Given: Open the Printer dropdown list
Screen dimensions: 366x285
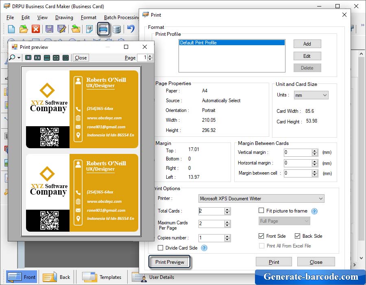Looking at the screenshot, I should [x=261, y=199].
